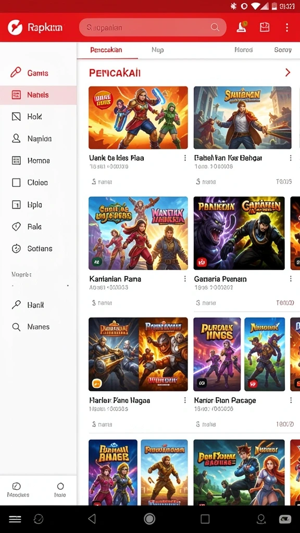Image resolution: width=300 pixels, height=533 pixels.
Task: Click the red bookmark icon in header
Action: click(265, 27)
